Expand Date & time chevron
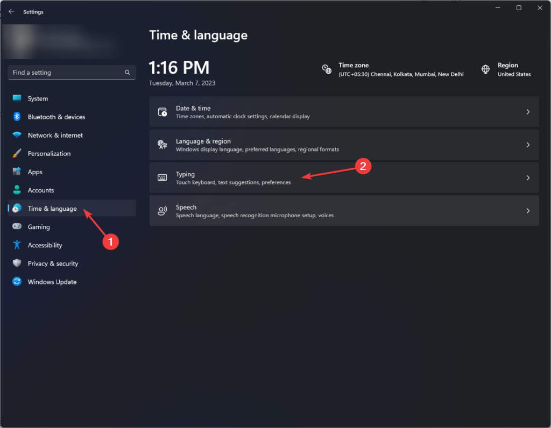Viewport: 551px width, 428px height. [x=528, y=112]
